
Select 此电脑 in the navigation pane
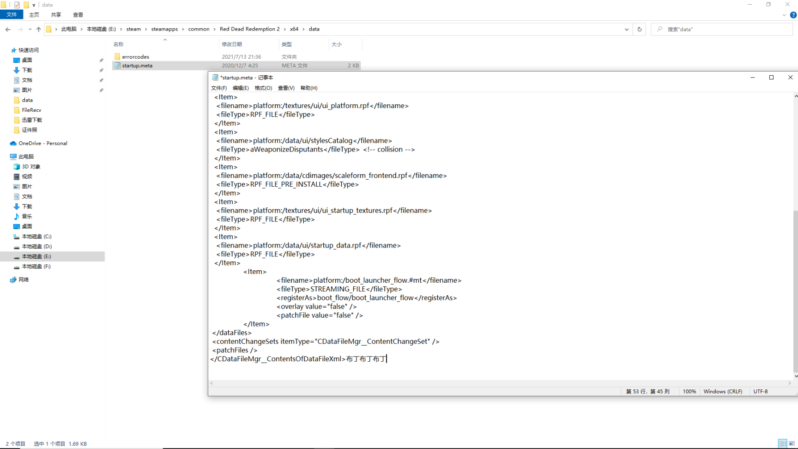click(26, 157)
